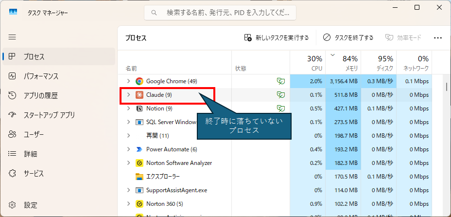Click the Claude memory value 511.8 MB
Viewport: 451px width, 217px height.
[x=347, y=95]
